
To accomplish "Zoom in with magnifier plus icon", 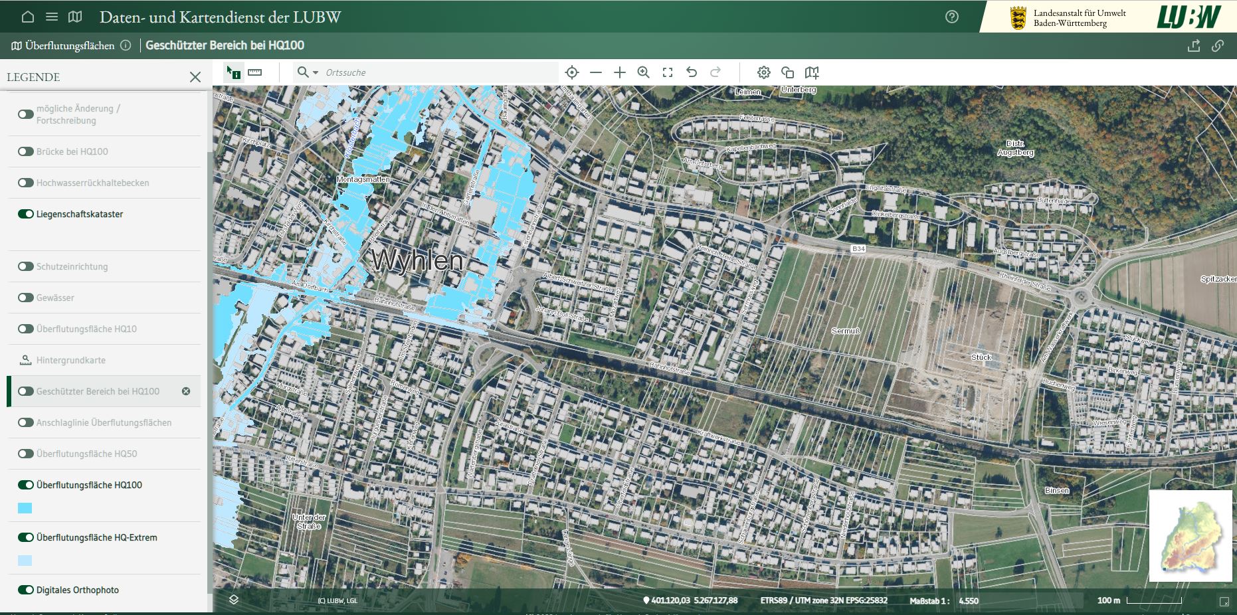I will pos(643,72).
